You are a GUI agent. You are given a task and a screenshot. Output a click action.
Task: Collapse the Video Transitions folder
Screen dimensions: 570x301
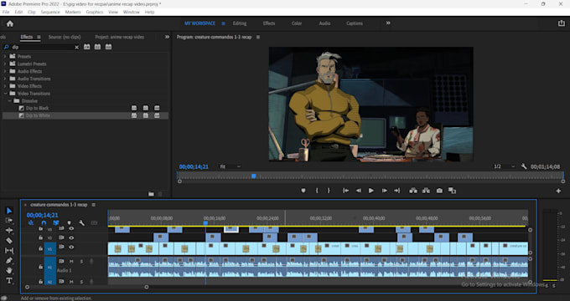pos(5,94)
